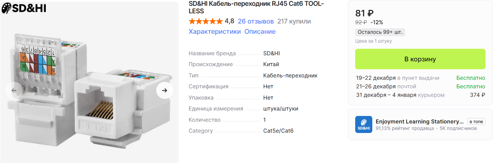
Task: Click the SD&HI logo on product image
Action: [x=24, y=9]
